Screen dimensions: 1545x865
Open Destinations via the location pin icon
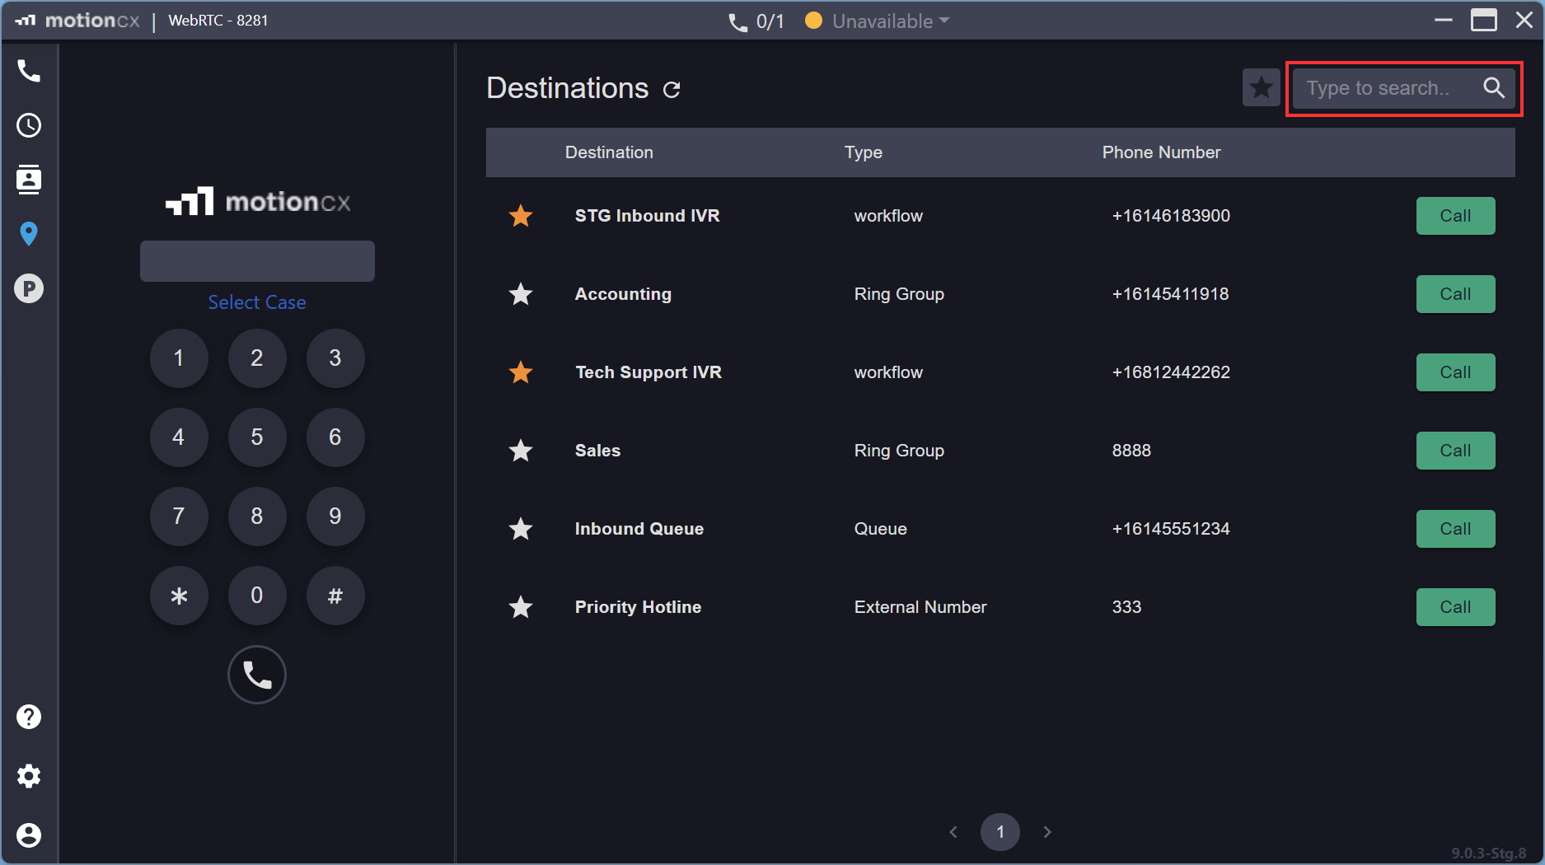point(29,234)
